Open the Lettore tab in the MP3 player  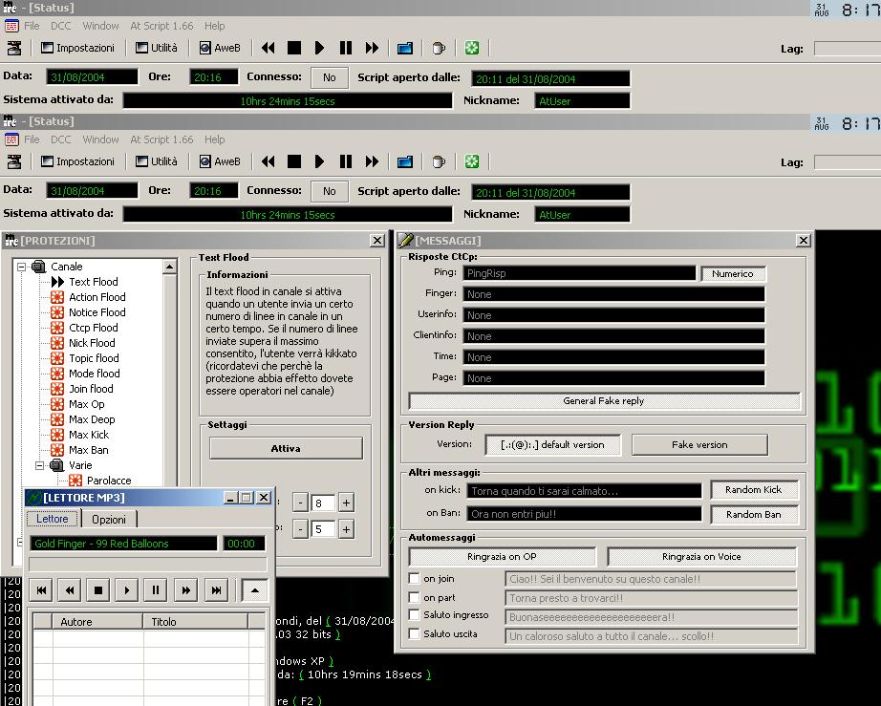point(53,519)
